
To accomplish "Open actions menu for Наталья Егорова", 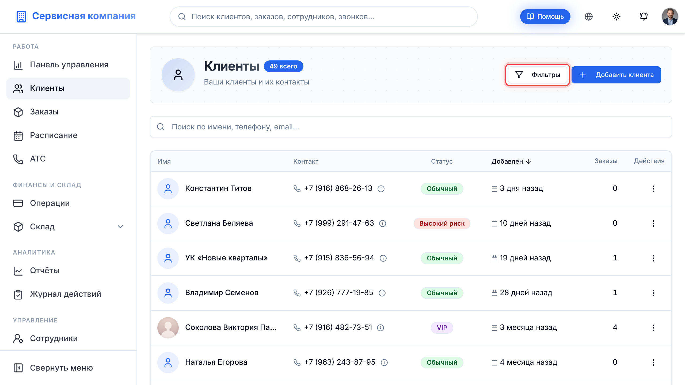I will click(653, 363).
